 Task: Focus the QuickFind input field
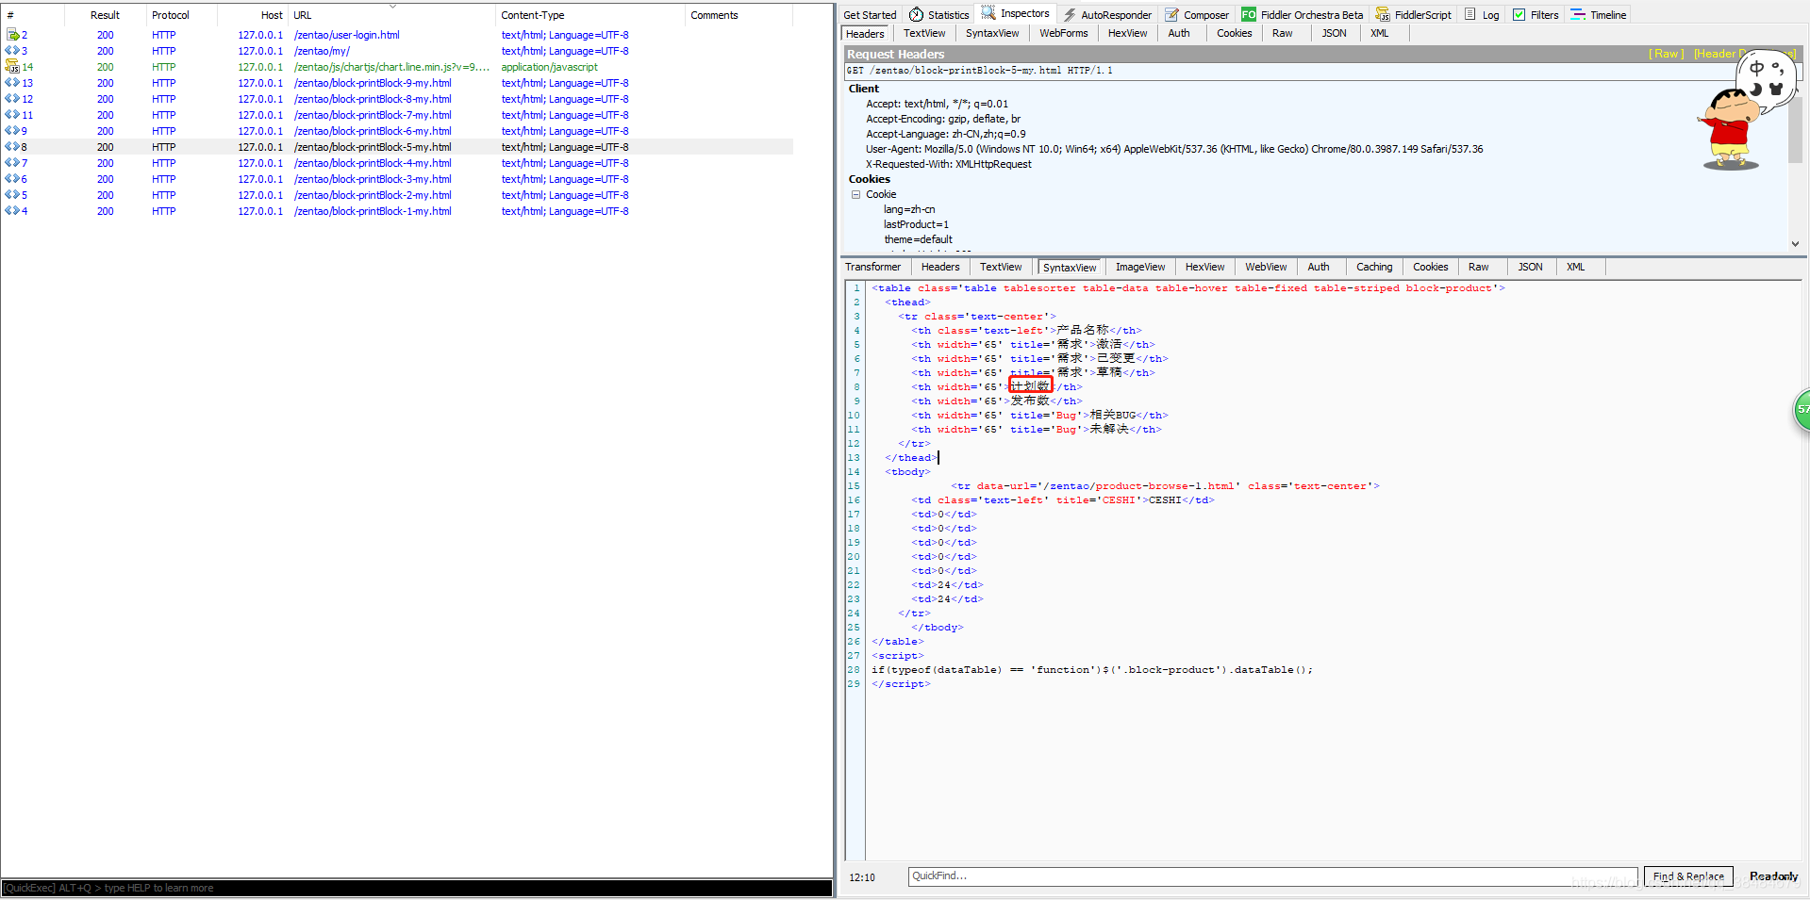pos(1272,876)
